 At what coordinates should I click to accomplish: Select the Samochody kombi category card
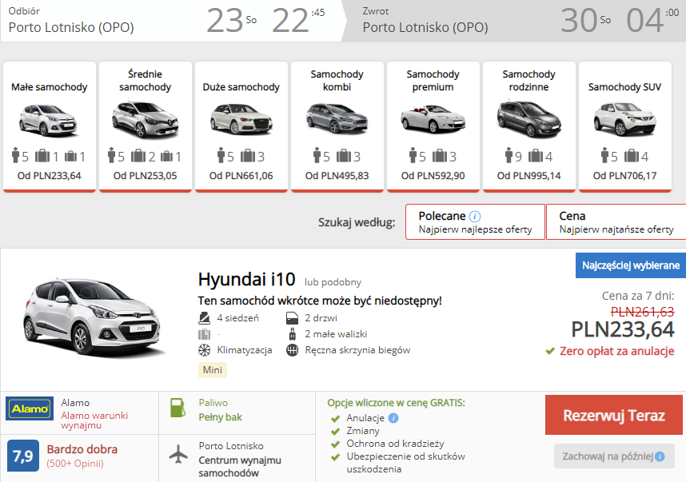coord(337,126)
